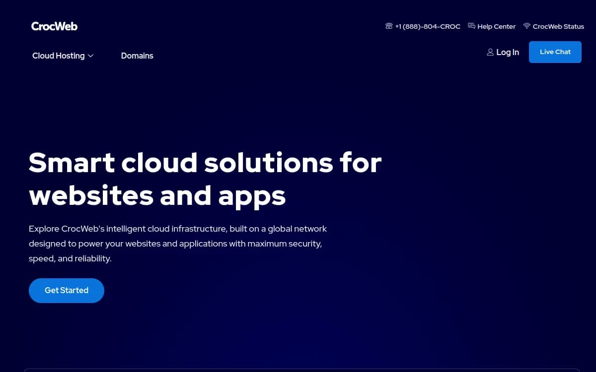
Task: Click the paragraph starting "Explore CrocWeb's intelligent cloud"
Action: (178, 244)
